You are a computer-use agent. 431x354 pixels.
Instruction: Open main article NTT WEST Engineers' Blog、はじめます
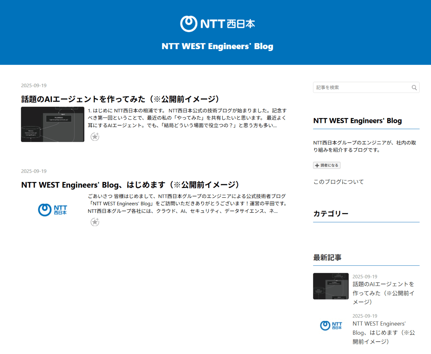130,185
